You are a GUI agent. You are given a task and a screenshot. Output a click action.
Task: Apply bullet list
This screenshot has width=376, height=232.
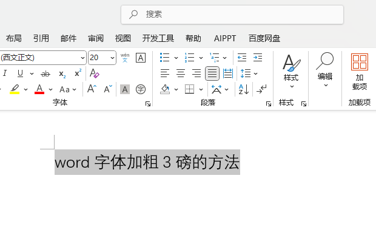(x=165, y=58)
